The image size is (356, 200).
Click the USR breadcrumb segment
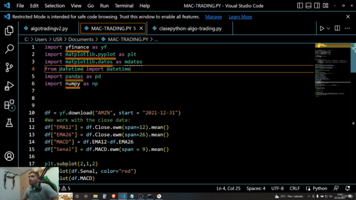click(58, 39)
